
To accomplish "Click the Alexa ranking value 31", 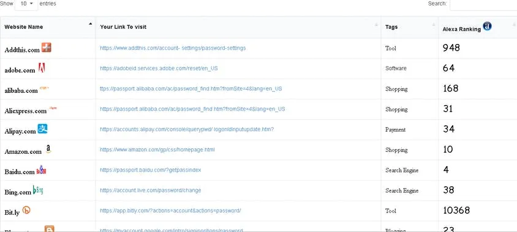I will [448, 109].
